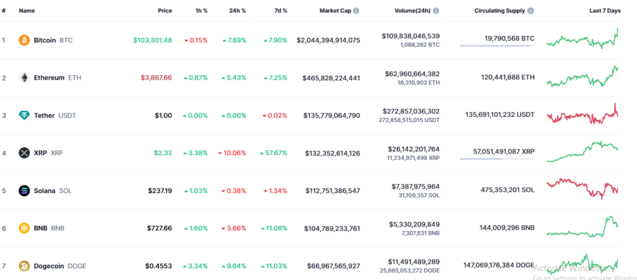Click the BNB logo icon
The image size is (637, 280).
[25, 228]
